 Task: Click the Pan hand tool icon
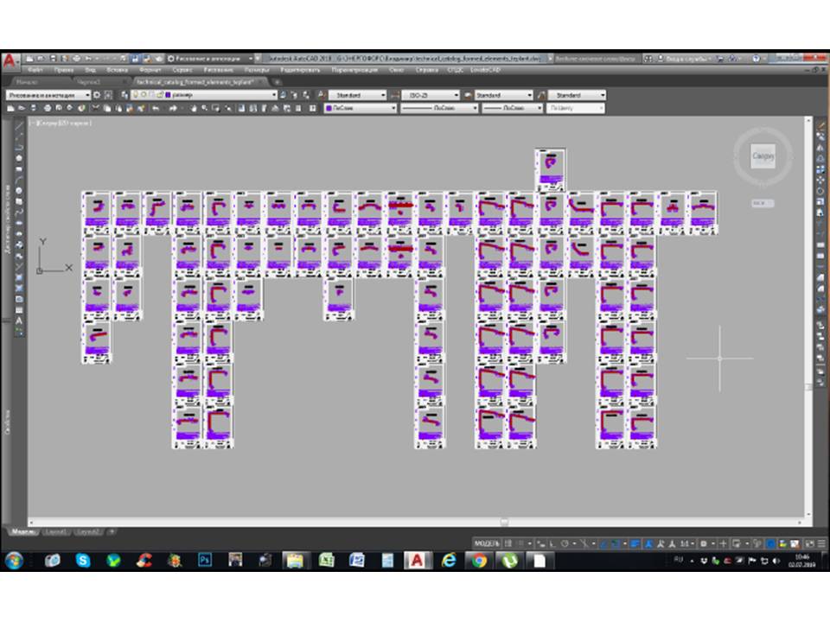(194, 109)
